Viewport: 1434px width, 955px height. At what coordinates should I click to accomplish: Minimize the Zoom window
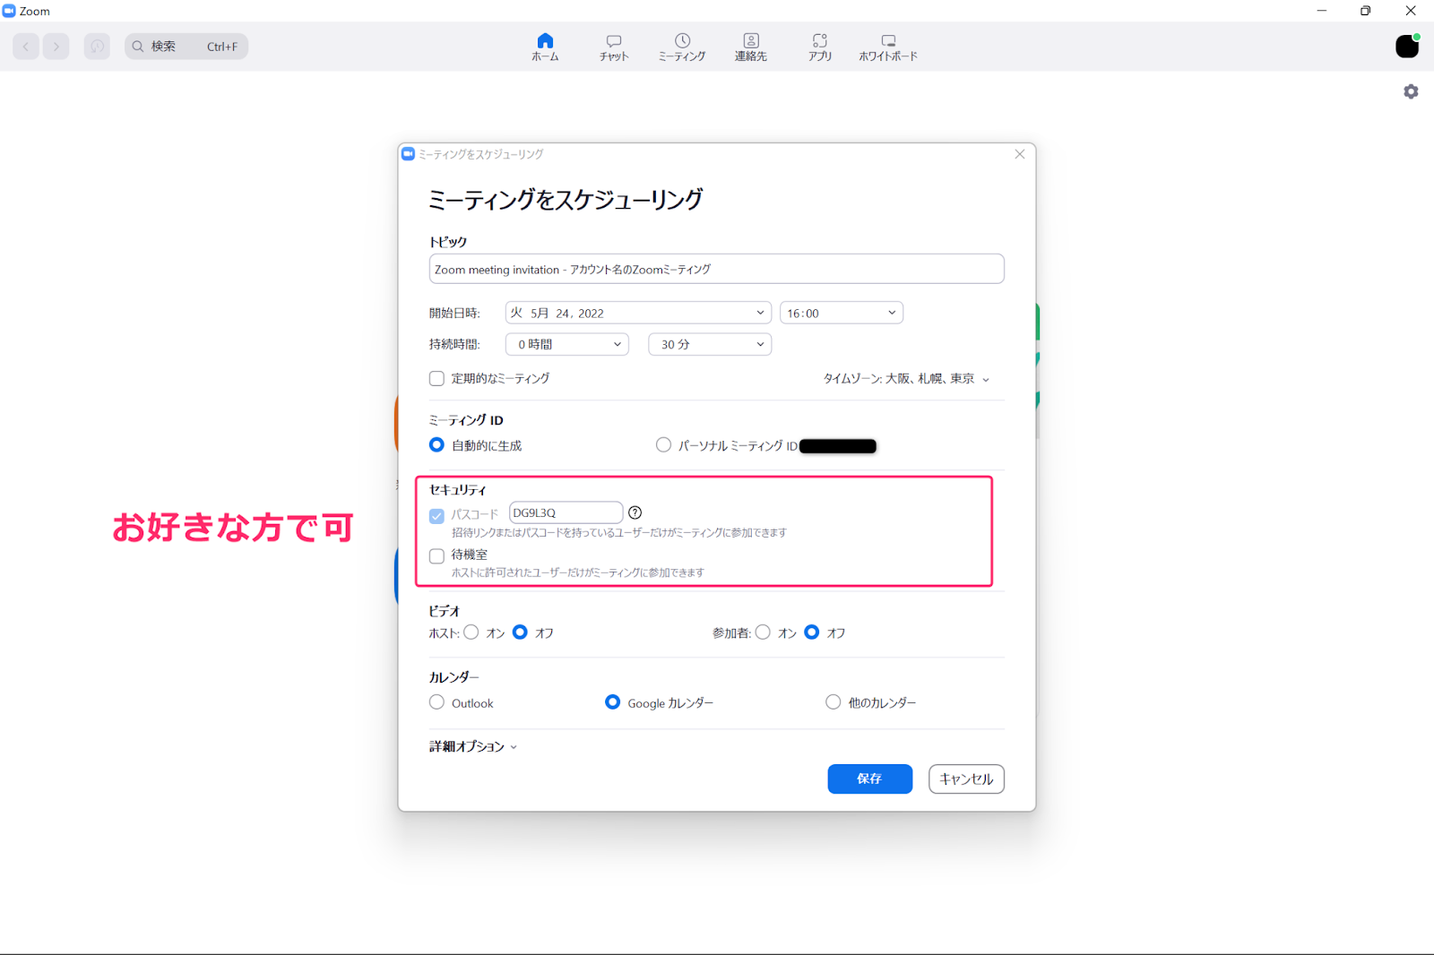tap(1321, 11)
